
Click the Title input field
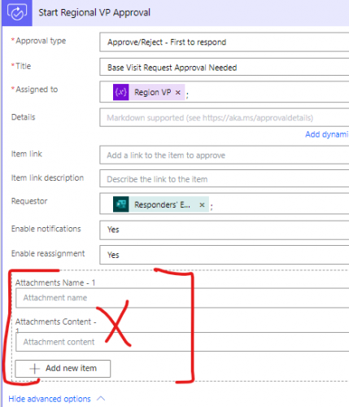pyautogui.click(x=225, y=67)
